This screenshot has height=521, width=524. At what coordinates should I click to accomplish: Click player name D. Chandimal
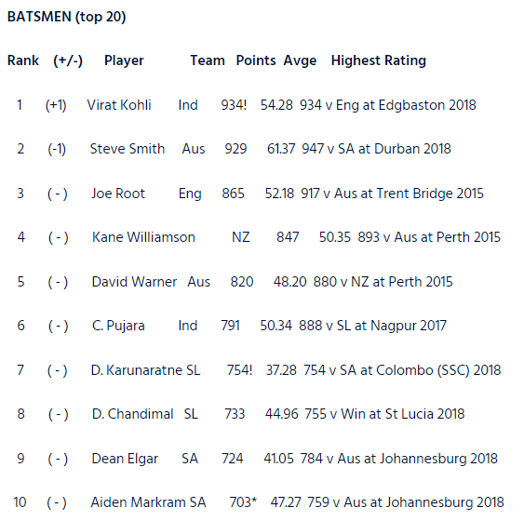[133, 414]
